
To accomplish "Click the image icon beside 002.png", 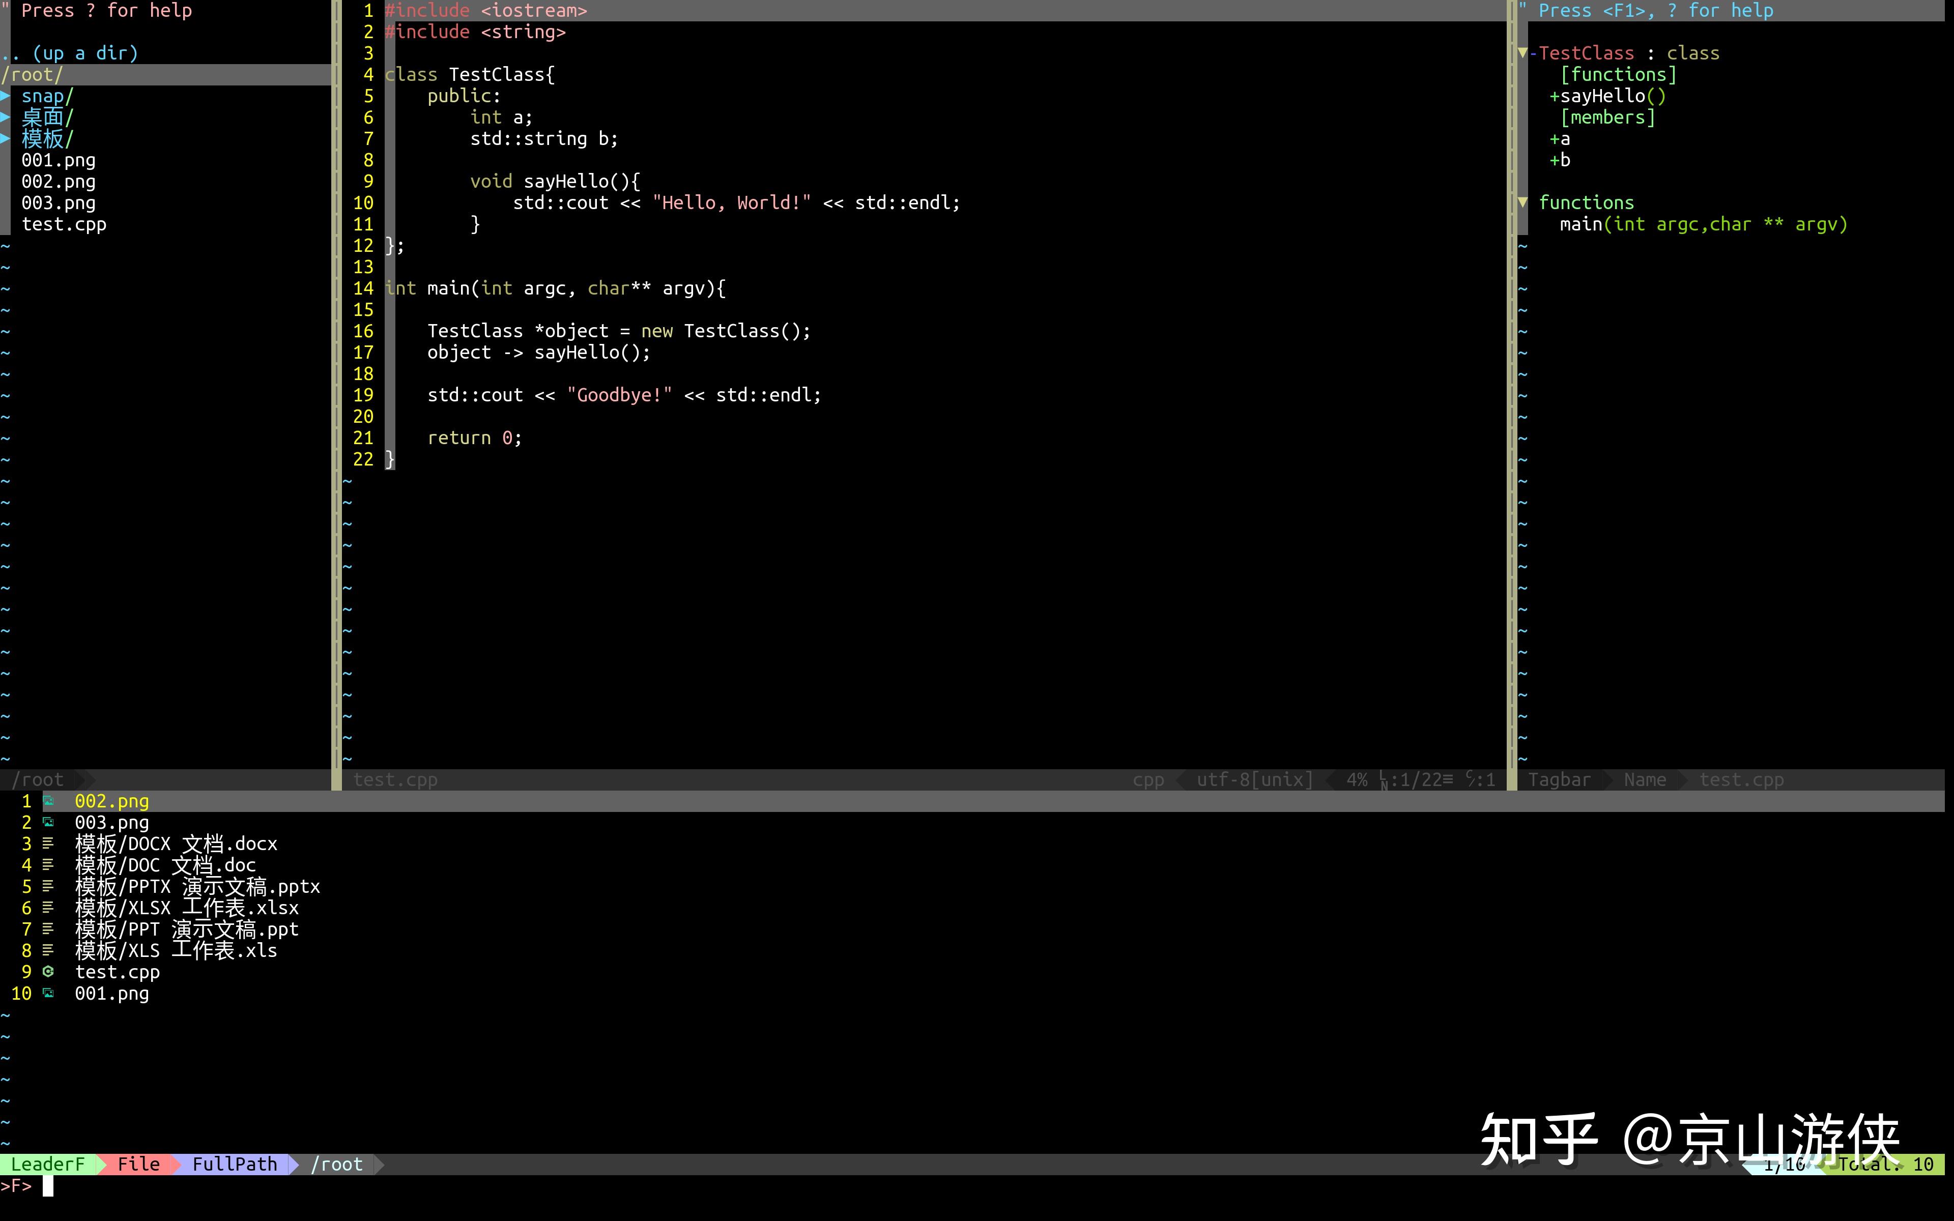I will tap(49, 801).
